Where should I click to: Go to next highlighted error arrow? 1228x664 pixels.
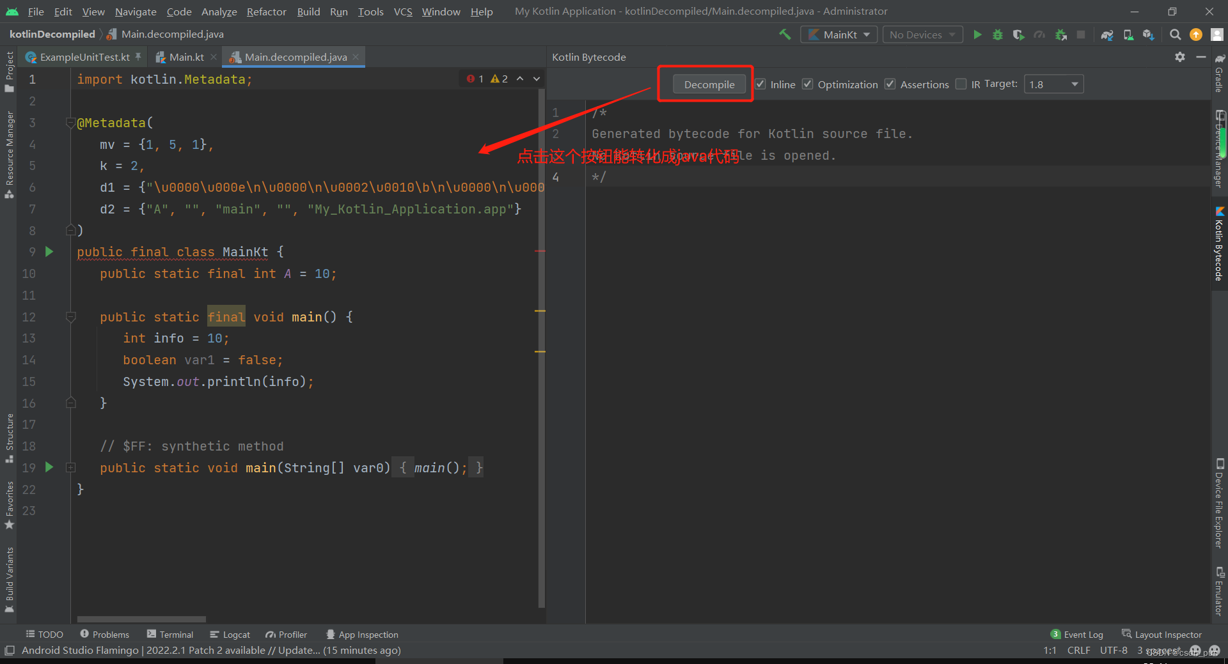tap(537, 79)
